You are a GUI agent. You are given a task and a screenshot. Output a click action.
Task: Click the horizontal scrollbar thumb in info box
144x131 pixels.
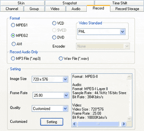tap(98, 124)
